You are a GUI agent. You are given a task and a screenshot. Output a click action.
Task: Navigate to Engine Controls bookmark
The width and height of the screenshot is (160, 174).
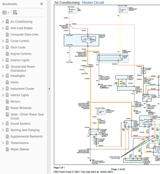click(x=21, y=54)
